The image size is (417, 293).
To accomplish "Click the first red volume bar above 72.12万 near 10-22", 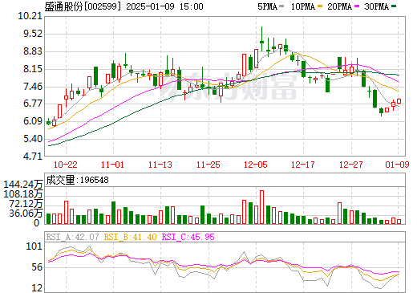I will (66, 212).
